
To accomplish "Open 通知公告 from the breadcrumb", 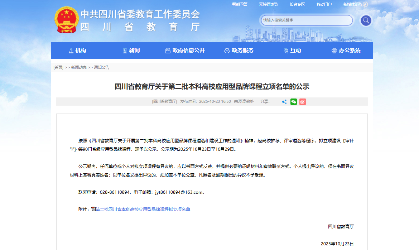I will click(x=102, y=67).
